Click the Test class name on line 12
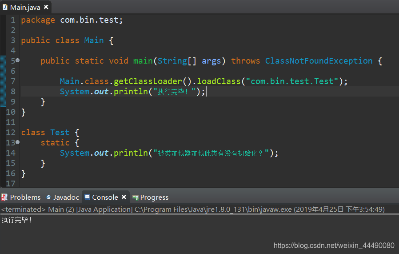 click(x=60, y=133)
